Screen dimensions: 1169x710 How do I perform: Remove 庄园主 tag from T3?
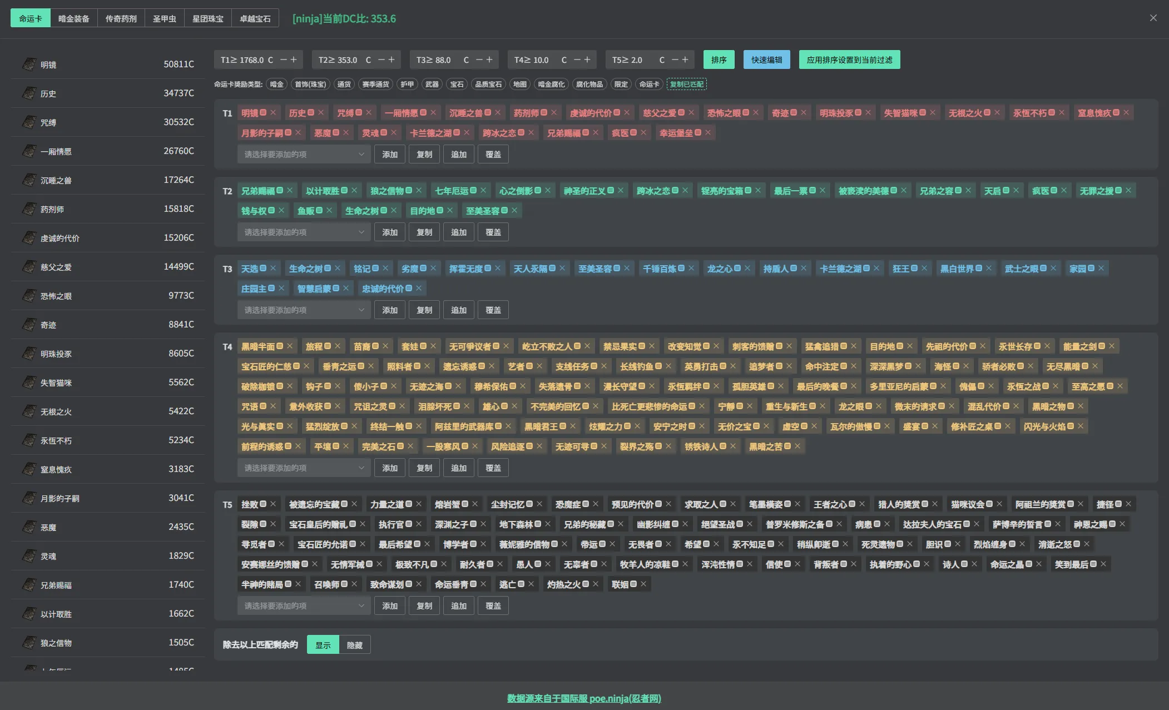281,289
